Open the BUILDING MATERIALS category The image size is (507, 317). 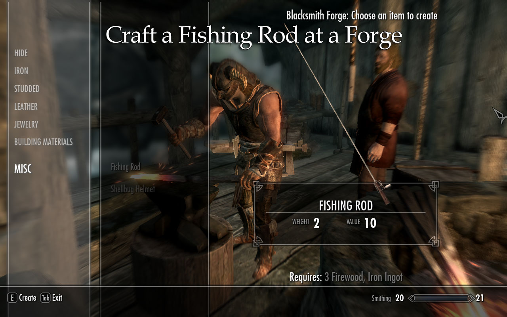[44, 142]
